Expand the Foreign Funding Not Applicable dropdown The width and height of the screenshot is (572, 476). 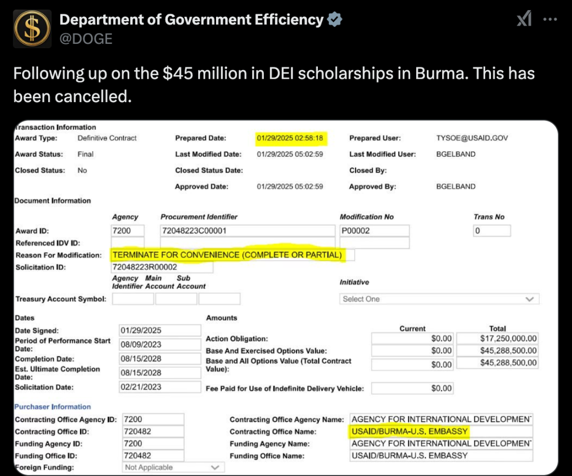click(173, 467)
